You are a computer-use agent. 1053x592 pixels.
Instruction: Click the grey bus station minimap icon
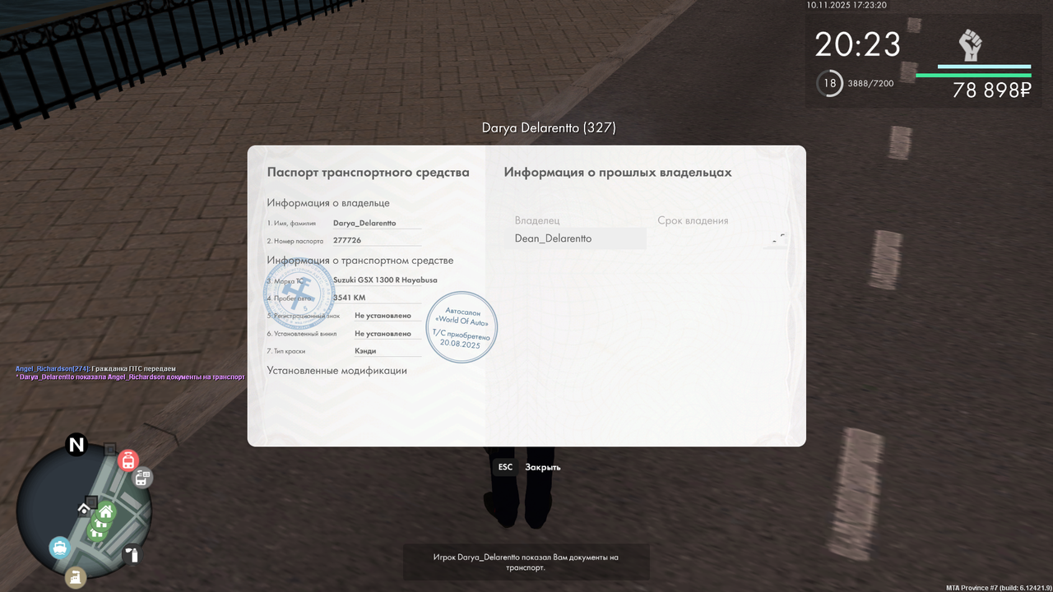coord(142,477)
